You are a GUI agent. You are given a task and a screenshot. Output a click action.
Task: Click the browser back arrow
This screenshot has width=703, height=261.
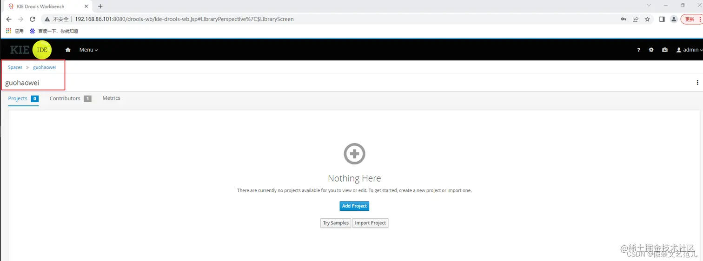8,19
